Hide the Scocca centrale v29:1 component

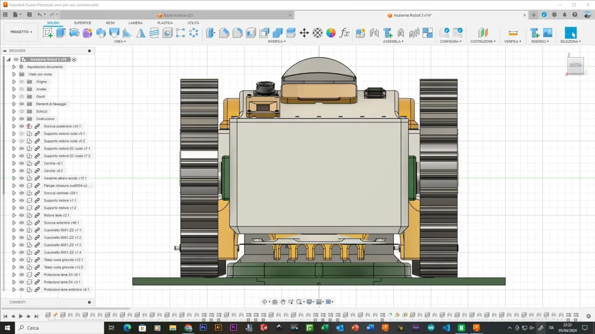(x=21, y=193)
